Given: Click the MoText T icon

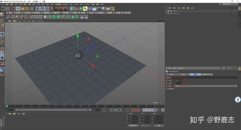Looking at the screenshot, I should coord(68,17).
